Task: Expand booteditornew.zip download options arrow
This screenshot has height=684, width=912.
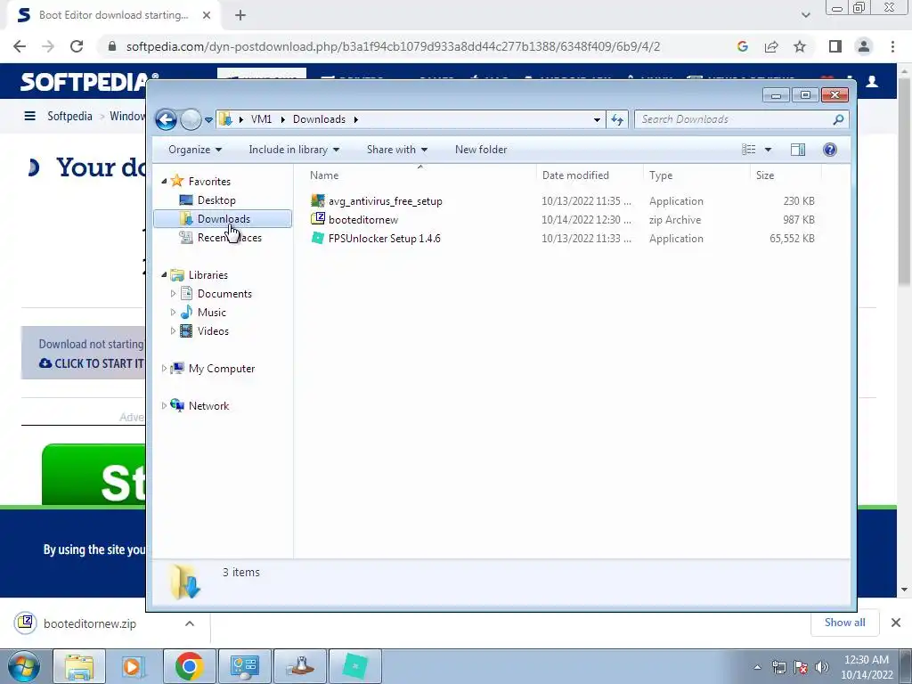Action: click(190, 623)
